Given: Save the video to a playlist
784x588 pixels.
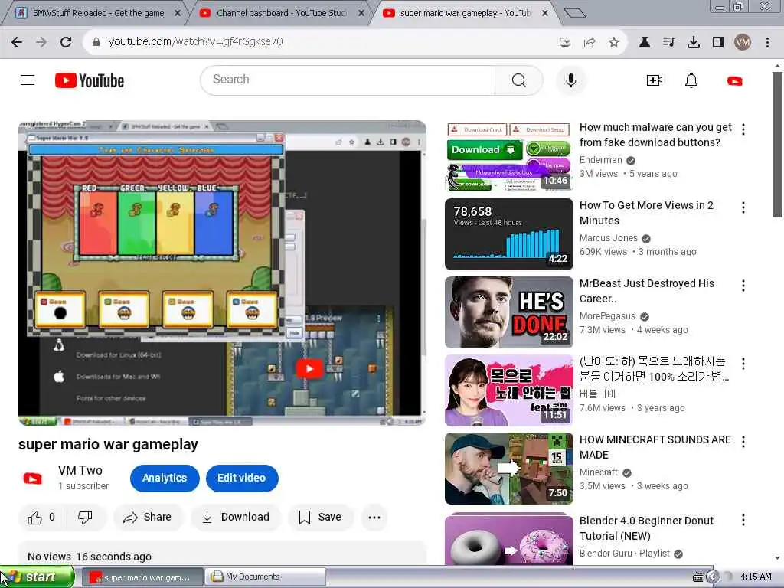Looking at the screenshot, I should [321, 517].
